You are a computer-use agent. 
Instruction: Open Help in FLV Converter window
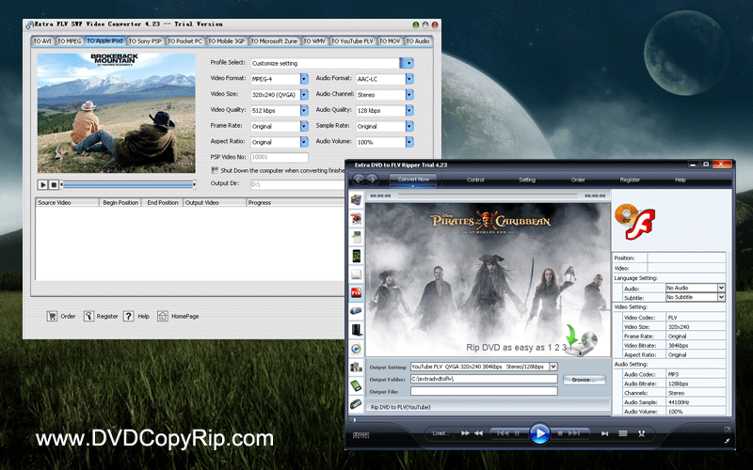128,316
